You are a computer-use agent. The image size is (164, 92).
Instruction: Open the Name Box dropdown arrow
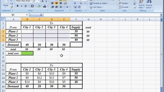27,15
